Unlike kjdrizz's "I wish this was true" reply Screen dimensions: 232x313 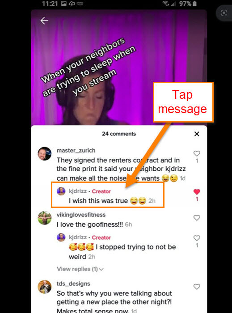(197, 192)
